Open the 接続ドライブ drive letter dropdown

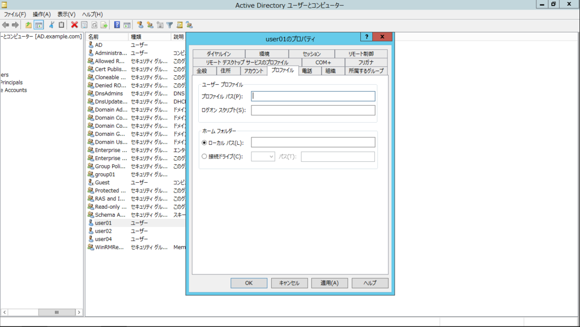point(263,157)
